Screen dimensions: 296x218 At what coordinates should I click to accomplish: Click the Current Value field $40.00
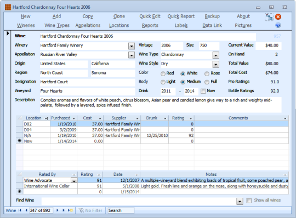(x=268, y=45)
